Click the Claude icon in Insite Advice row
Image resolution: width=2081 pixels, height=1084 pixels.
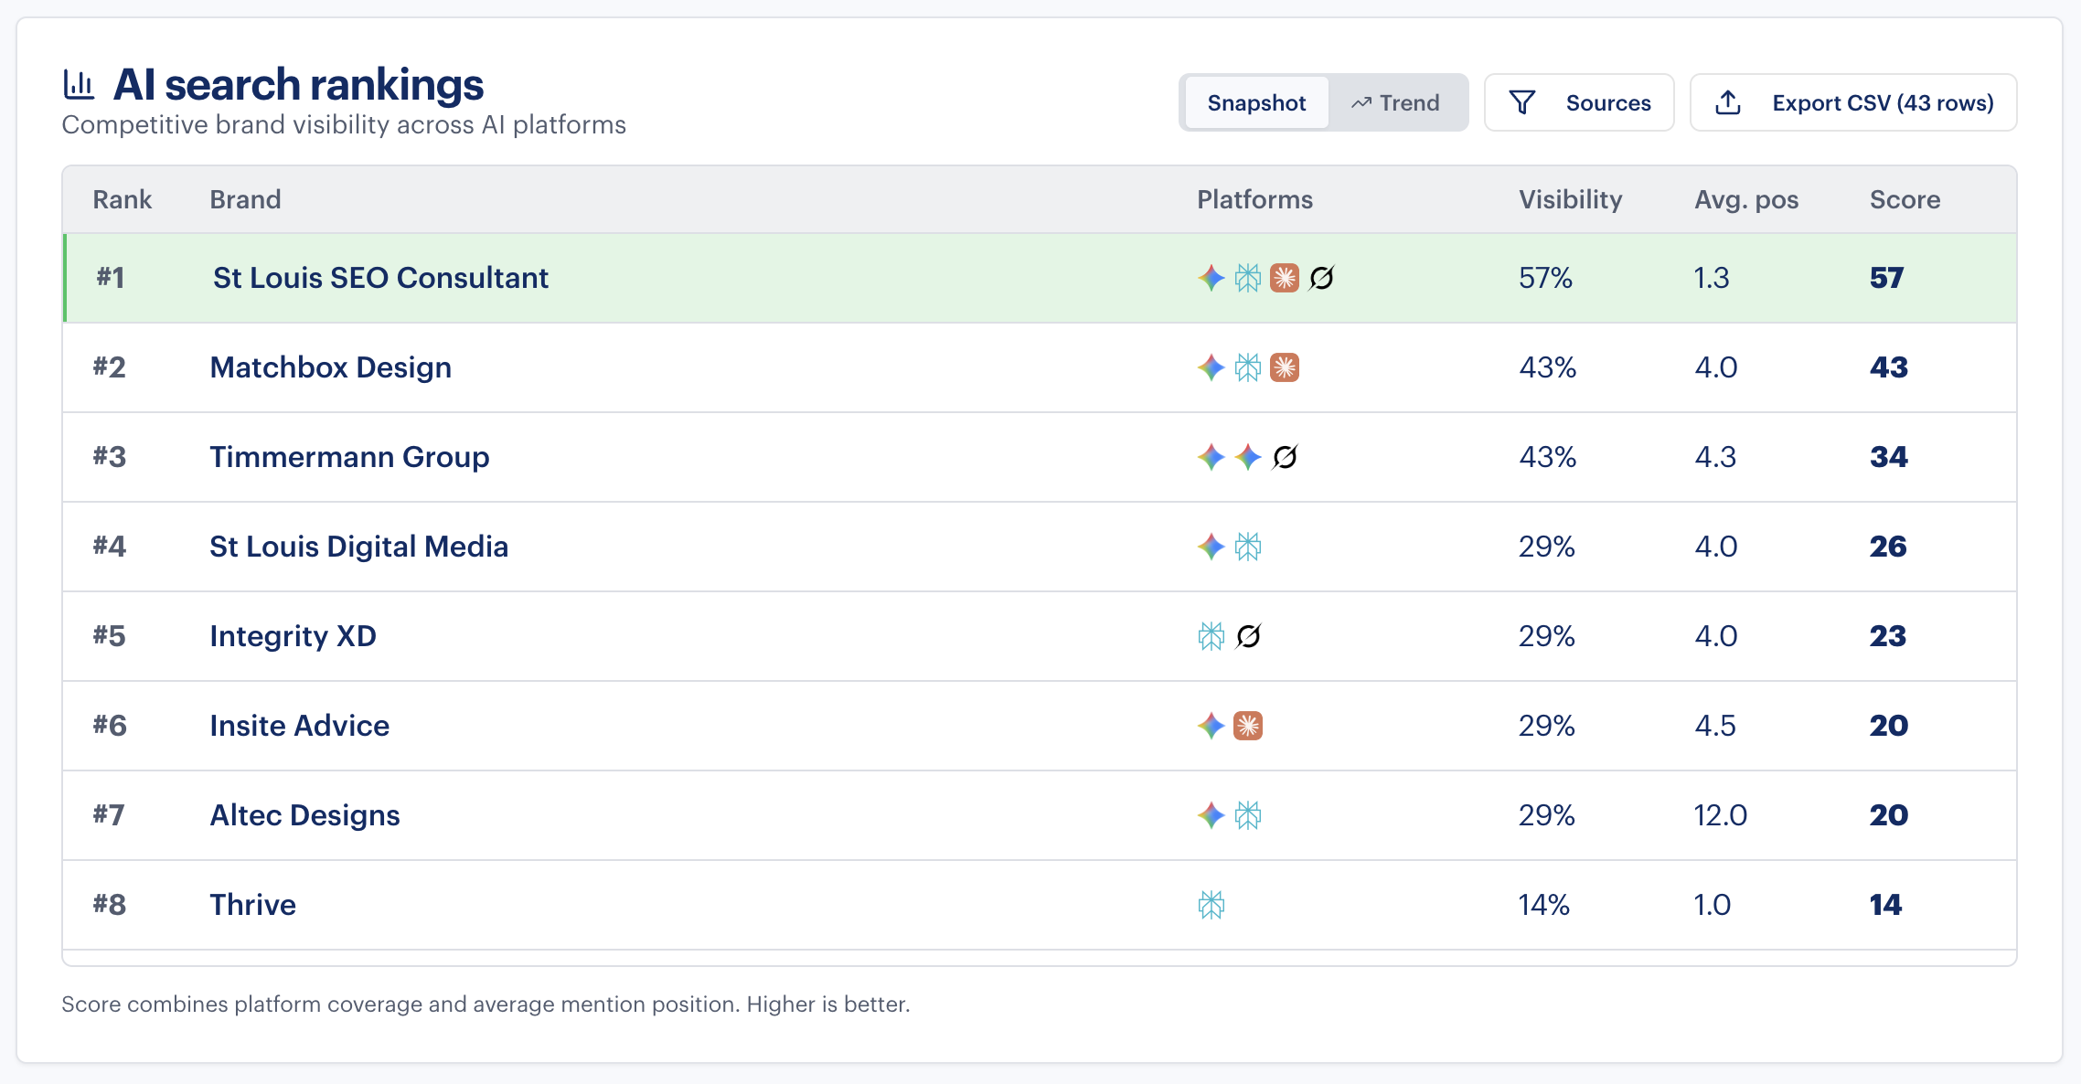pos(1248,726)
